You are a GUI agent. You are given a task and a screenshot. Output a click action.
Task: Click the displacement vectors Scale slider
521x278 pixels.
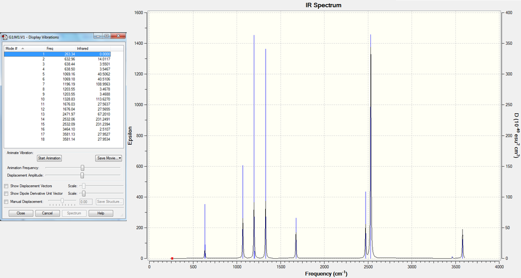tap(102, 186)
